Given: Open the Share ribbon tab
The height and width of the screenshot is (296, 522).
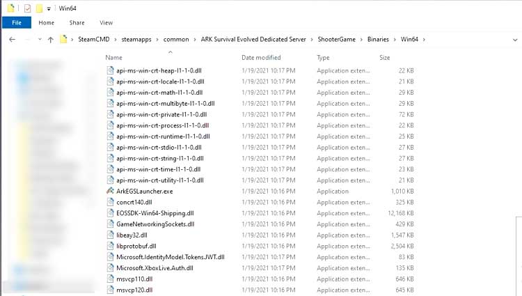Looking at the screenshot, I should (77, 23).
